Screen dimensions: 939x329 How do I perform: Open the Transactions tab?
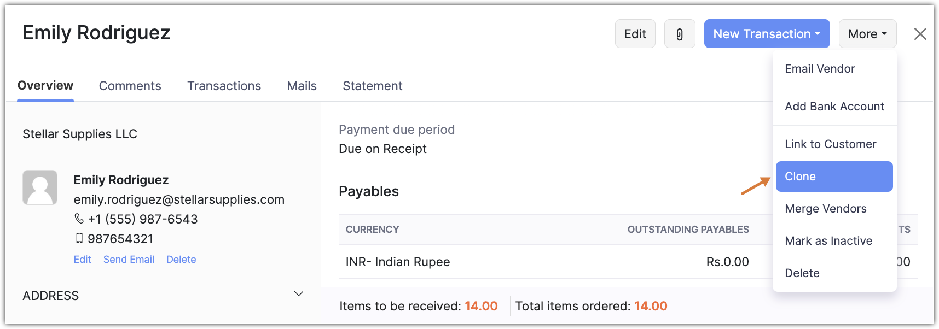224,86
